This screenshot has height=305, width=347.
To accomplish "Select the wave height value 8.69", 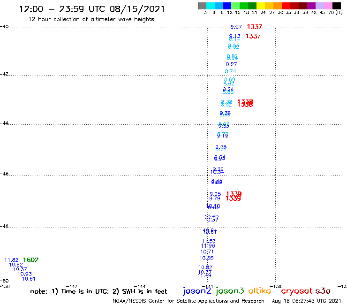I will pyautogui.click(x=229, y=79).
